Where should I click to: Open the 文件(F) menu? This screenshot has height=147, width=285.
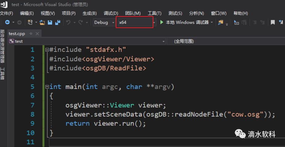point(7,13)
